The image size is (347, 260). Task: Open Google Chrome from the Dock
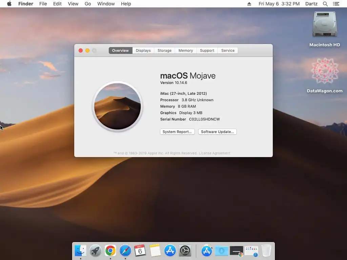click(110, 251)
